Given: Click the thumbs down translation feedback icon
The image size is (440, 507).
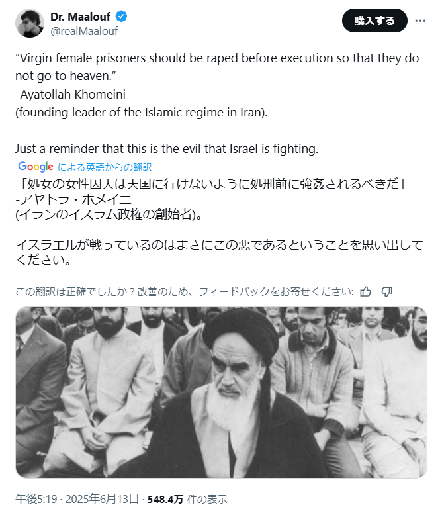Looking at the screenshot, I should [386, 292].
